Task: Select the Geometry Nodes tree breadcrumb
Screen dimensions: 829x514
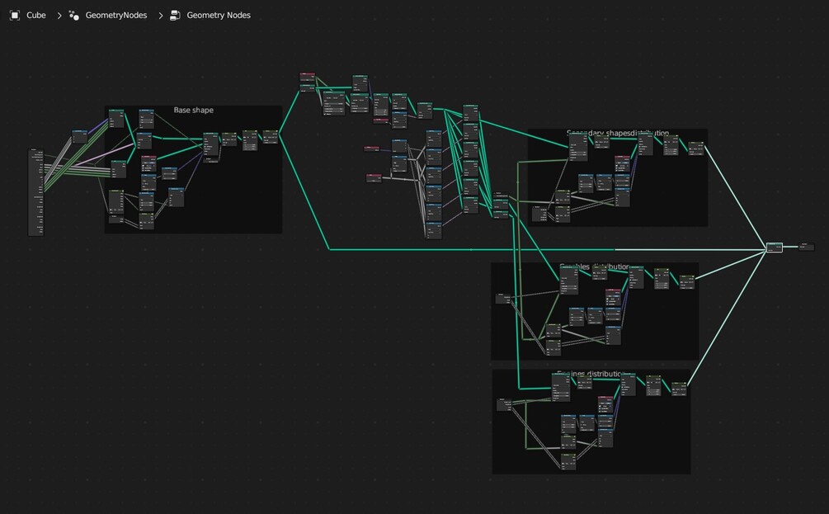Action: [219, 16]
